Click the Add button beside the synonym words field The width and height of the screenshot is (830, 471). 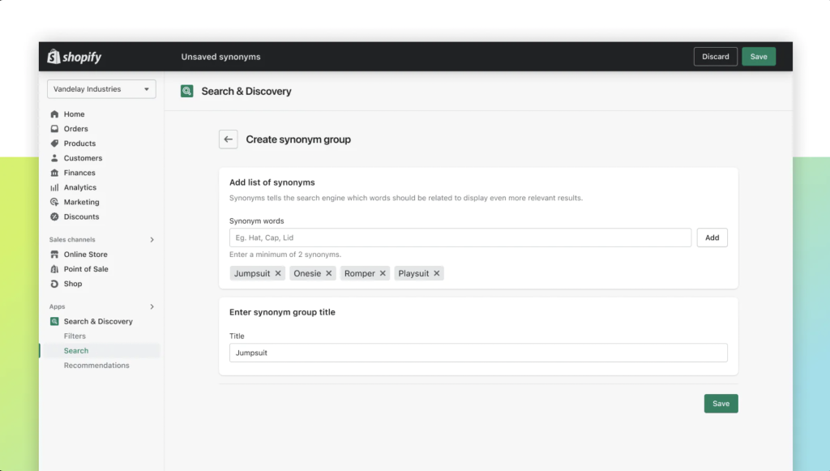tap(712, 238)
